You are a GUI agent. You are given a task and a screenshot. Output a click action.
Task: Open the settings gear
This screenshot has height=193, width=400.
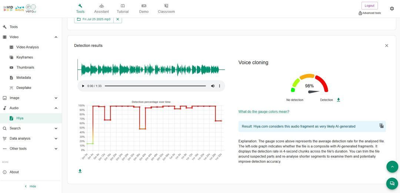(x=392, y=9)
